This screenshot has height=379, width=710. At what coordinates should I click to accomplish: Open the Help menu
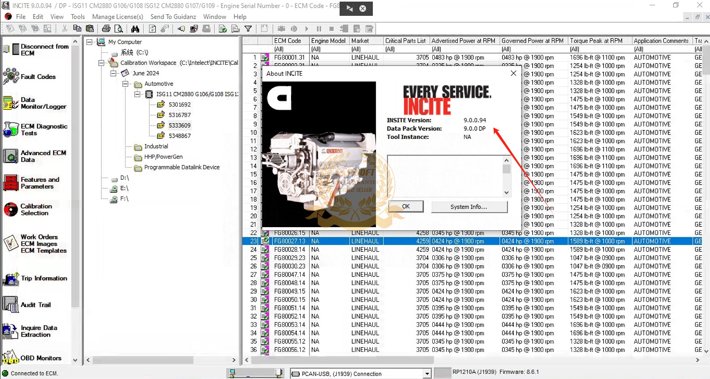click(x=240, y=17)
